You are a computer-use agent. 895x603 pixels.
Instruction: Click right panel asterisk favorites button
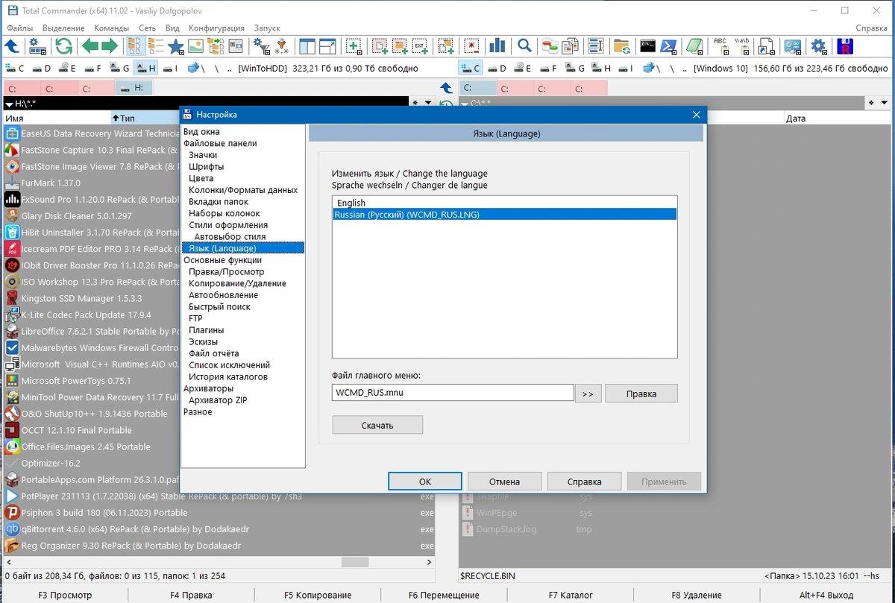click(x=872, y=103)
